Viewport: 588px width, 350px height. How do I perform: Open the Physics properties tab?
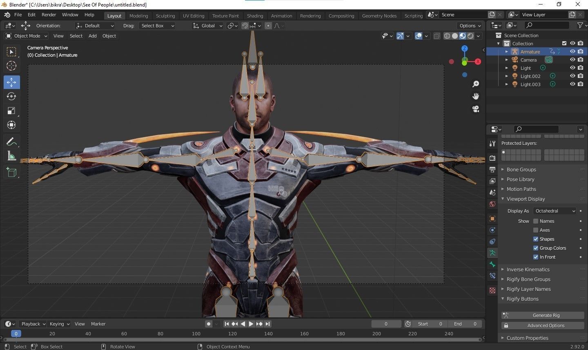(x=492, y=230)
